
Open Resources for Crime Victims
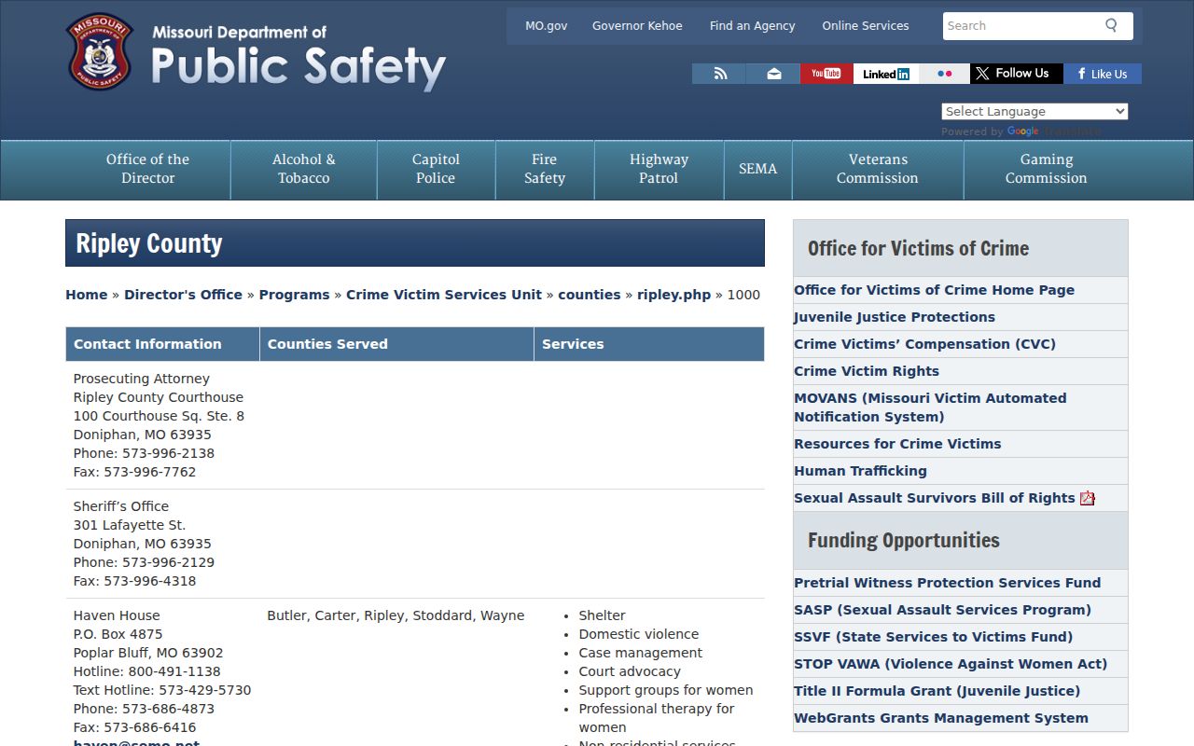tap(897, 444)
